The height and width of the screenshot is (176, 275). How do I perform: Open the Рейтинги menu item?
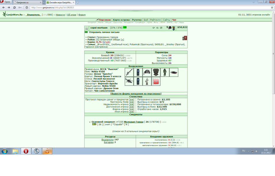155,20
